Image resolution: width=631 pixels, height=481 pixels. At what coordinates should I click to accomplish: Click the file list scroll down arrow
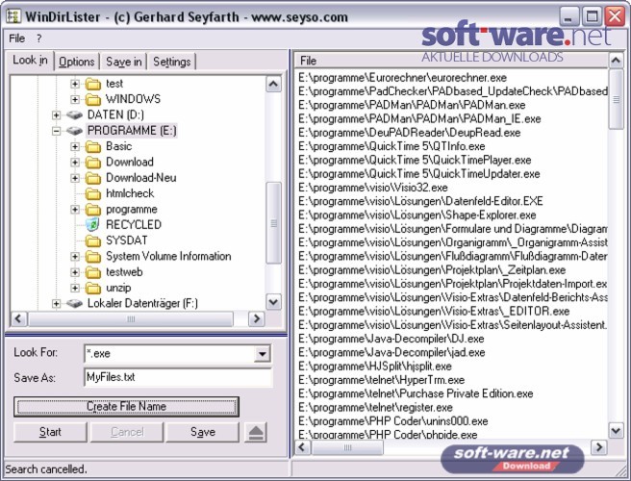click(616, 430)
